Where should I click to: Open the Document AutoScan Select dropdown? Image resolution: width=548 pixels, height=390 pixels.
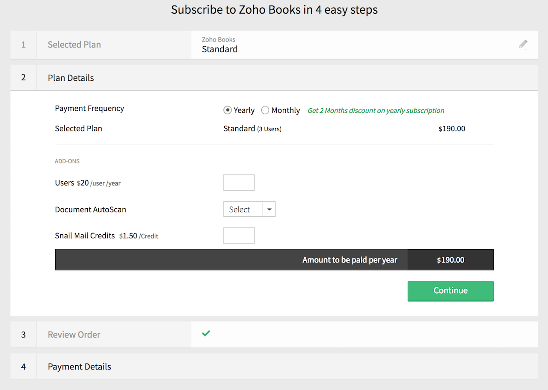pyautogui.click(x=243, y=210)
